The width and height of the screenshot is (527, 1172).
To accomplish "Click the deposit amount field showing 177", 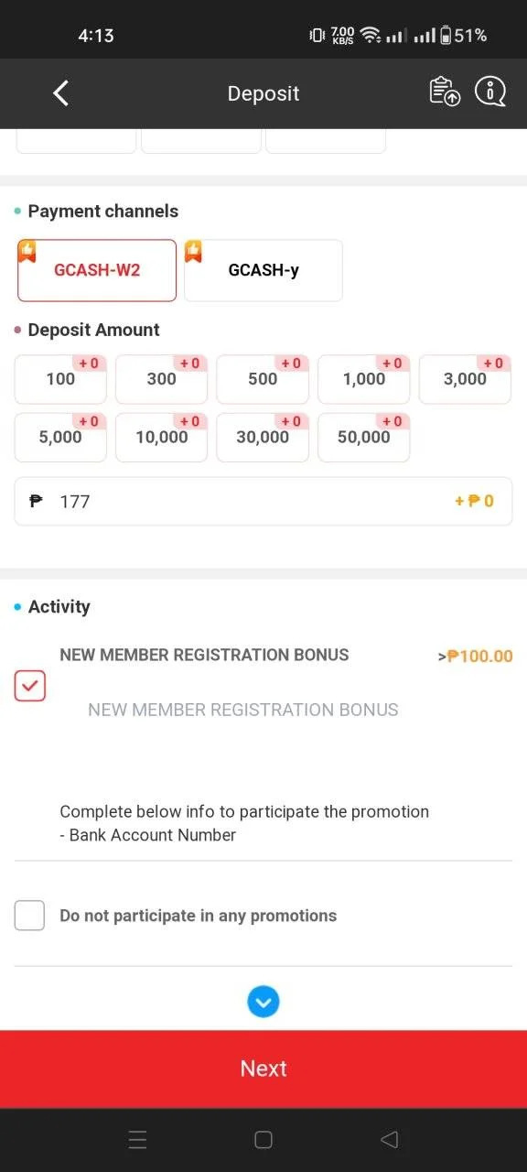I will tap(263, 501).
